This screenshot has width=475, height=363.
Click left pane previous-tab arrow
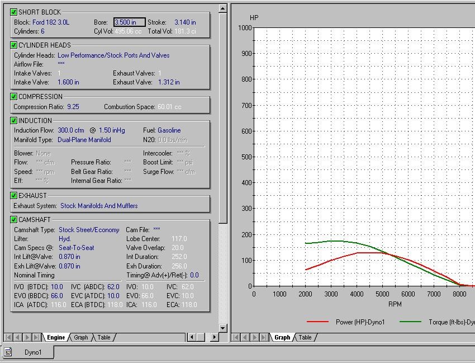18,337
